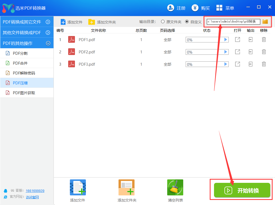
Task: Clear the list with the broom icon
Action: tap(175, 188)
